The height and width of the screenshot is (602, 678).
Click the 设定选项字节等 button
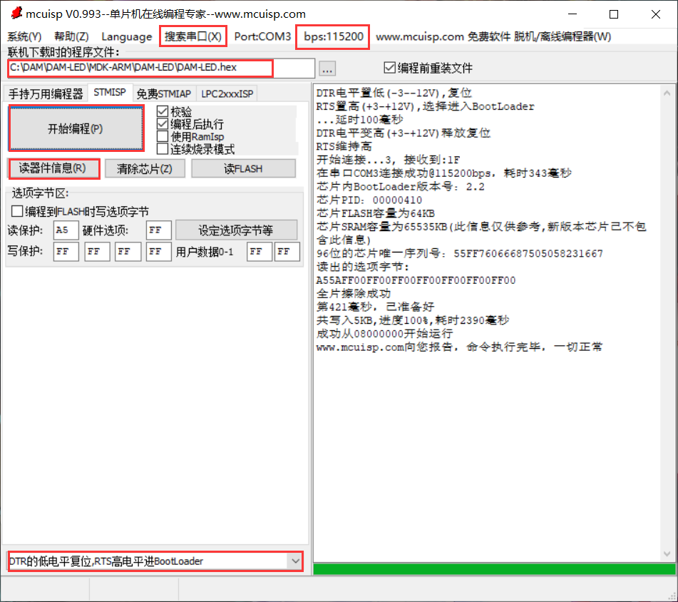click(x=236, y=230)
